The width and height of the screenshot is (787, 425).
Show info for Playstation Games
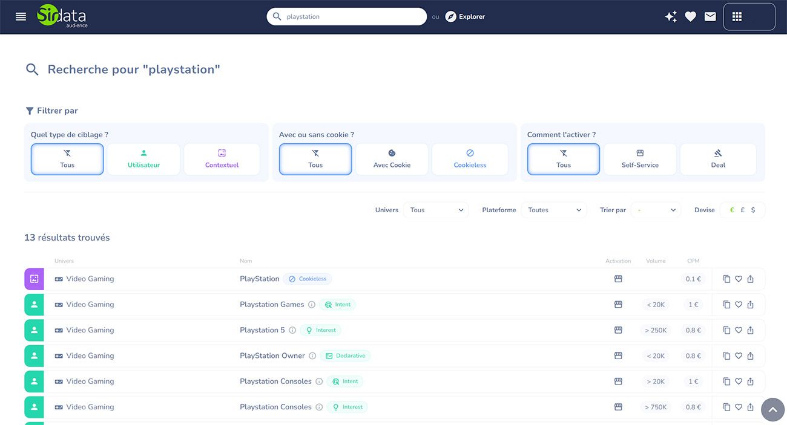(x=312, y=305)
